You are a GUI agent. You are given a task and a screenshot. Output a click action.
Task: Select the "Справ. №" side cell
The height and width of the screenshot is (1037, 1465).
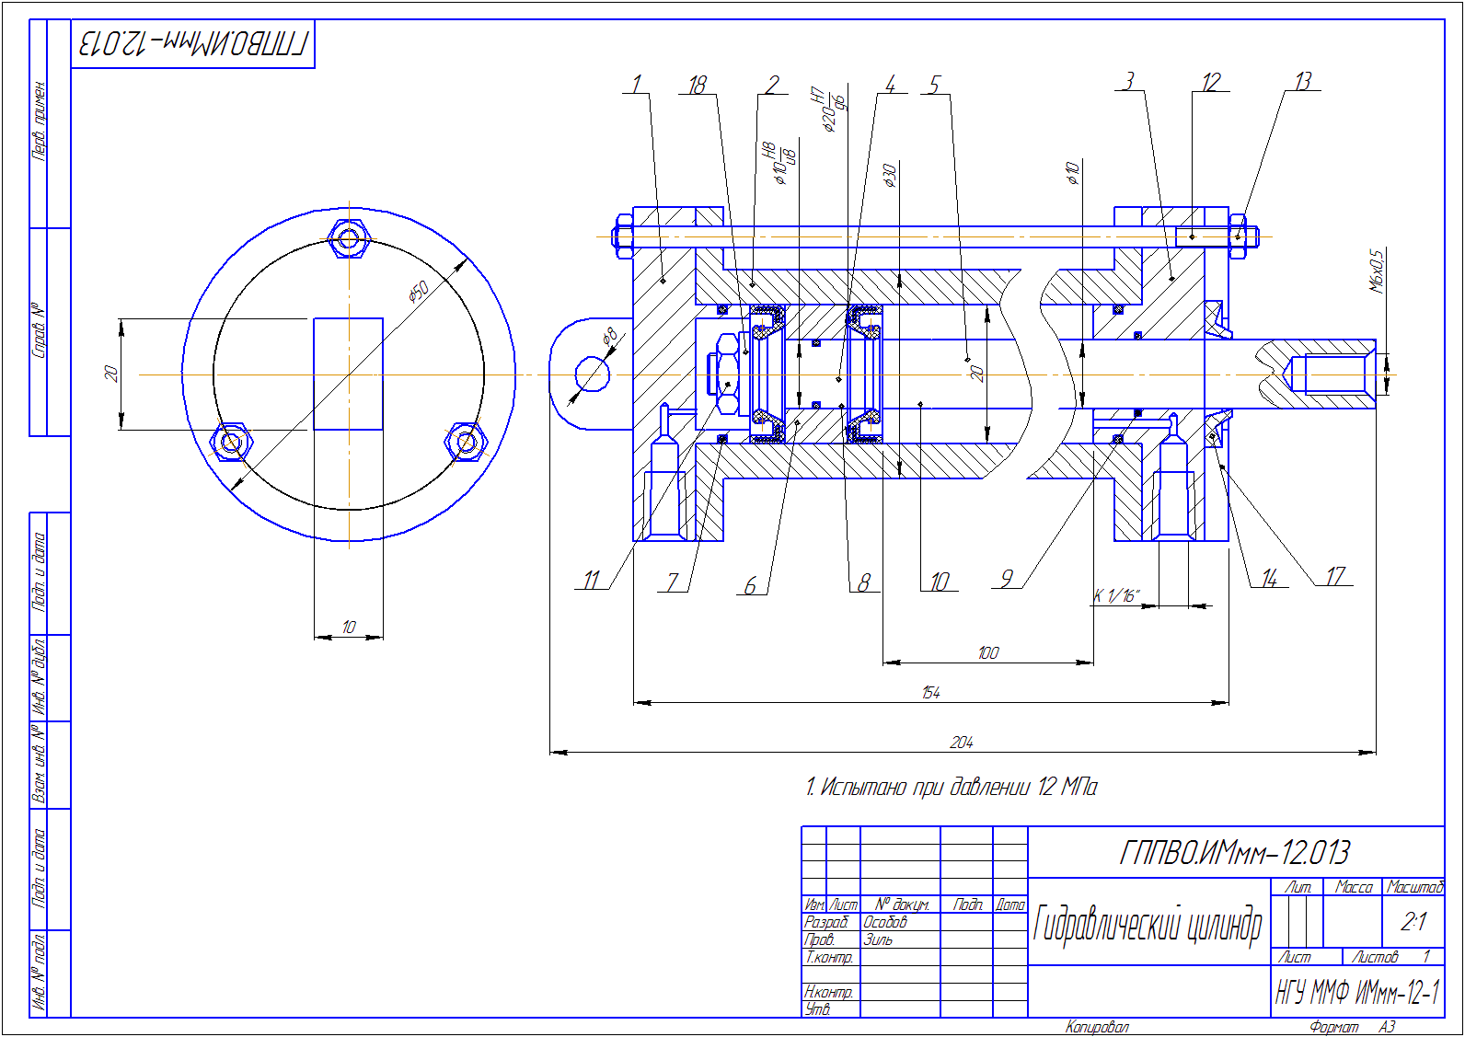coord(39,329)
